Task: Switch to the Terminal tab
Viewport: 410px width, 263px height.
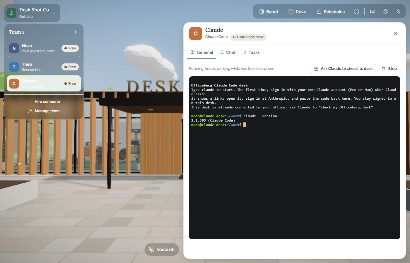Action: [202, 53]
